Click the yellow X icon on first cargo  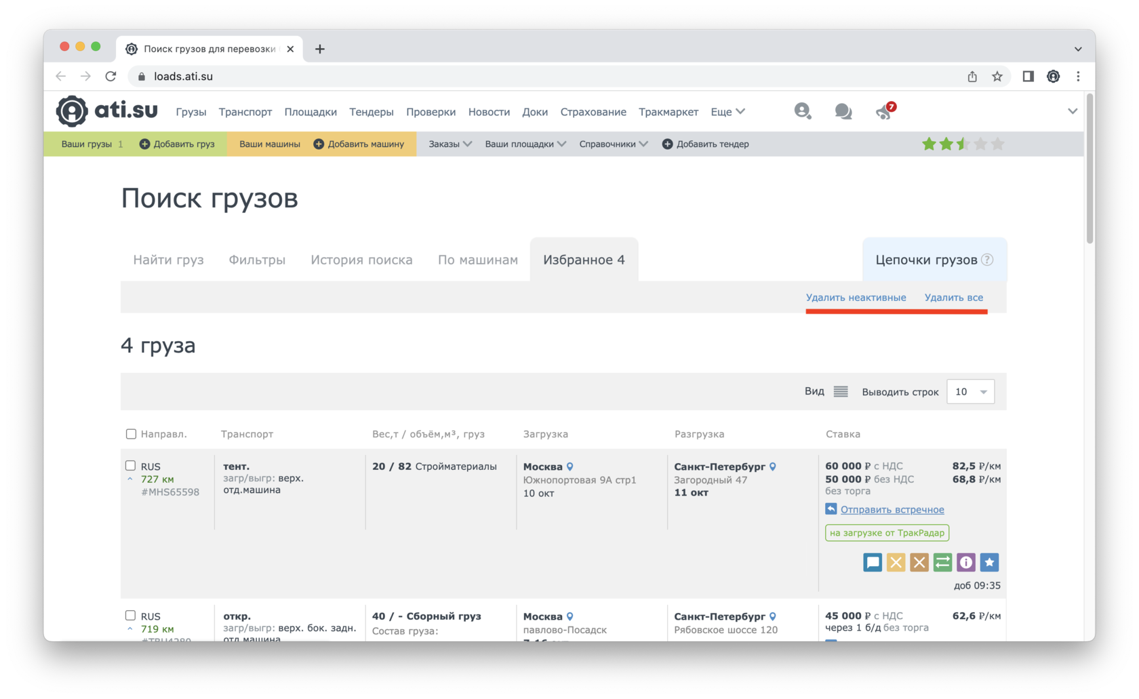(x=896, y=562)
